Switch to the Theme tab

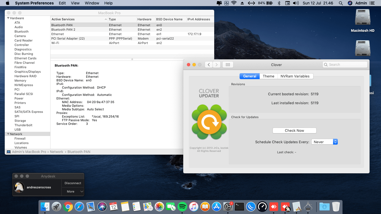point(268,76)
